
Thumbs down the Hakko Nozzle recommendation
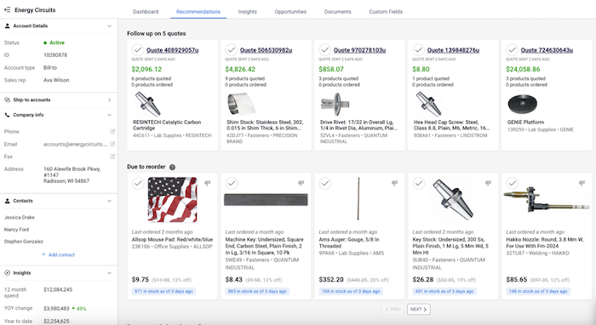point(582,183)
